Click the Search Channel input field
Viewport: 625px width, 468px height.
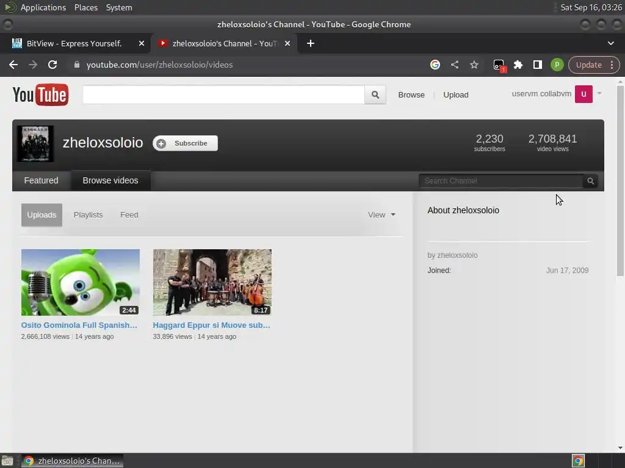click(x=501, y=181)
